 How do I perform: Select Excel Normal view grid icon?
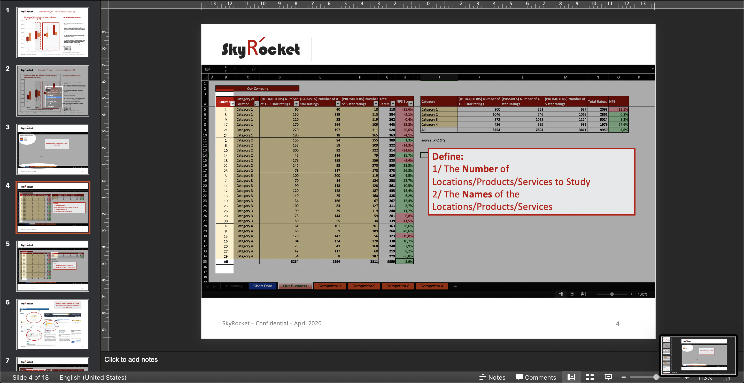tap(561, 294)
